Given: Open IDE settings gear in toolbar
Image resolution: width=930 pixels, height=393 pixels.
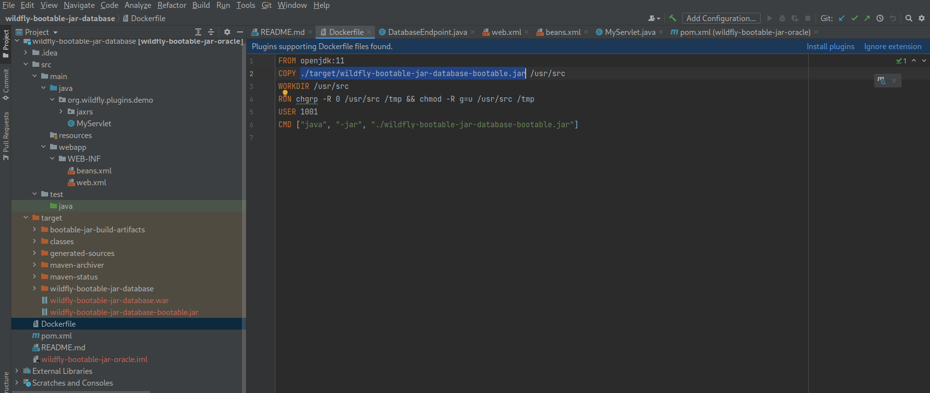Looking at the screenshot, I should [x=922, y=18].
